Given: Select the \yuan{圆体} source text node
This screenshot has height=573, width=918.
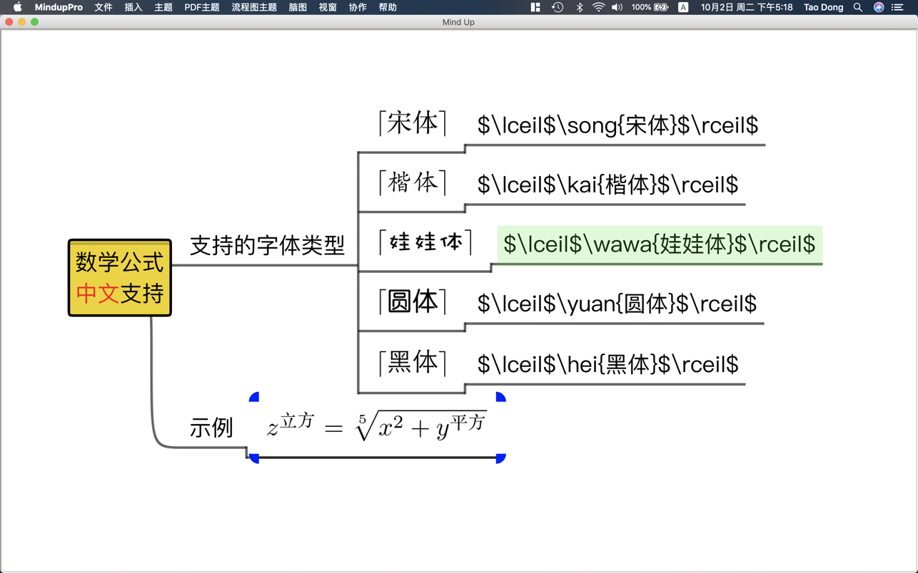Looking at the screenshot, I should coord(617,304).
